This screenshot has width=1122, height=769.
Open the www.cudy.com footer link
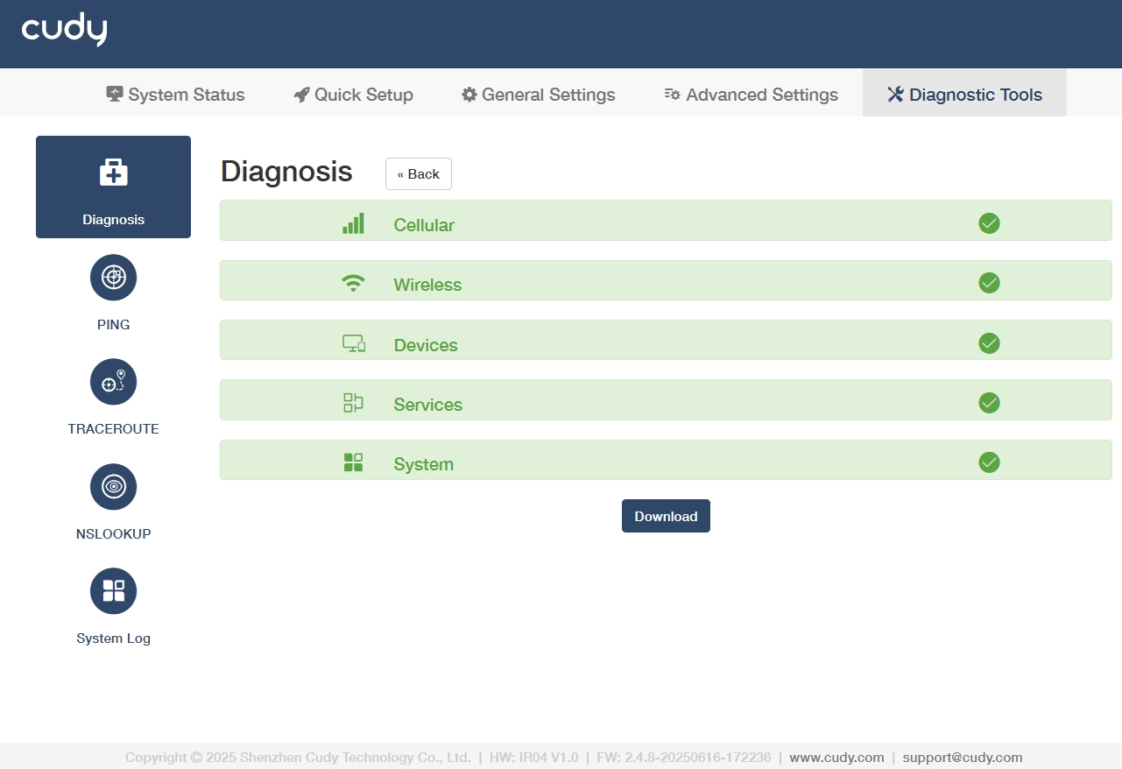[836, 758]
